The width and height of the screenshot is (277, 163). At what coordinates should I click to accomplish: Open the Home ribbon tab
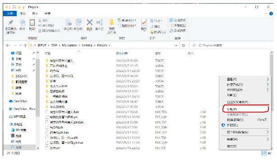click(x=23, y=14)
